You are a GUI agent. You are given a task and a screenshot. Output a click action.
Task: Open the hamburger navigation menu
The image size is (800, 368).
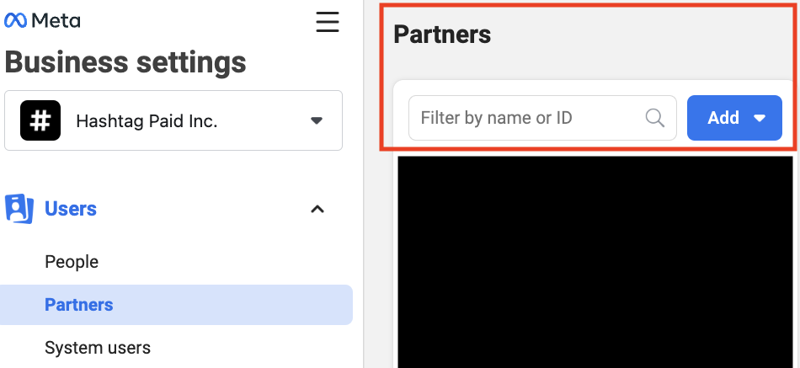[328, 22]
